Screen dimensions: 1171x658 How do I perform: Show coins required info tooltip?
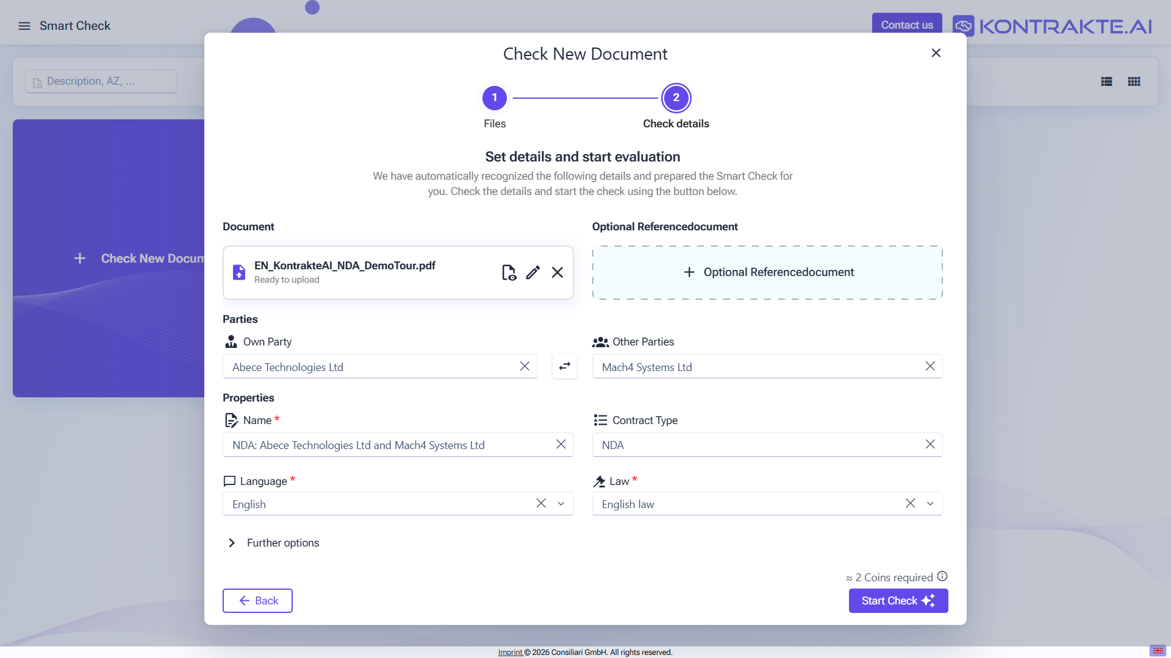942,576
